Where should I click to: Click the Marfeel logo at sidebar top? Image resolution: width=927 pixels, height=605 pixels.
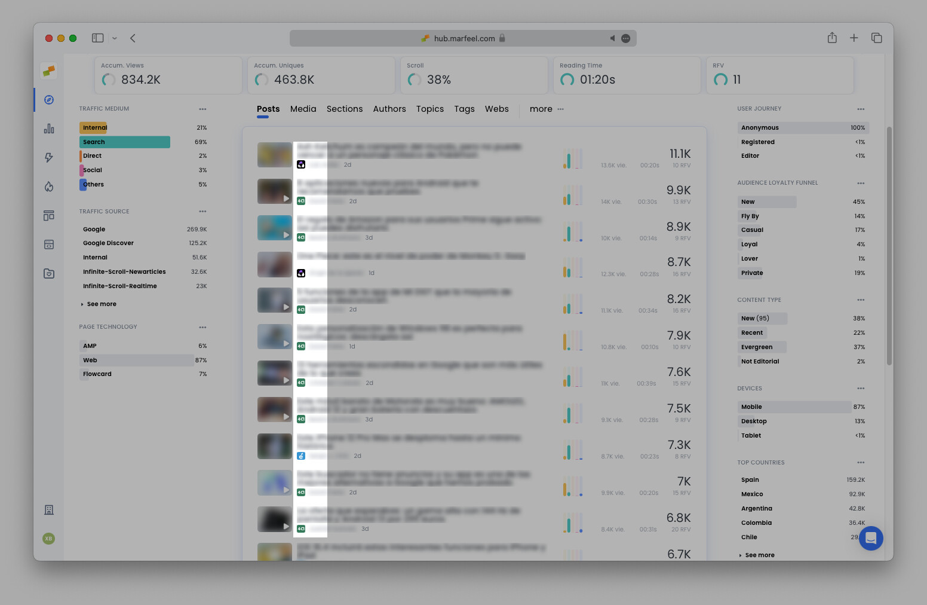pos(48,70)
